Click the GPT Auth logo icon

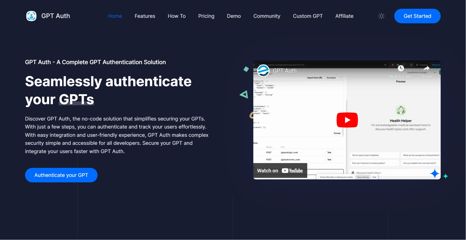point(31,16)
